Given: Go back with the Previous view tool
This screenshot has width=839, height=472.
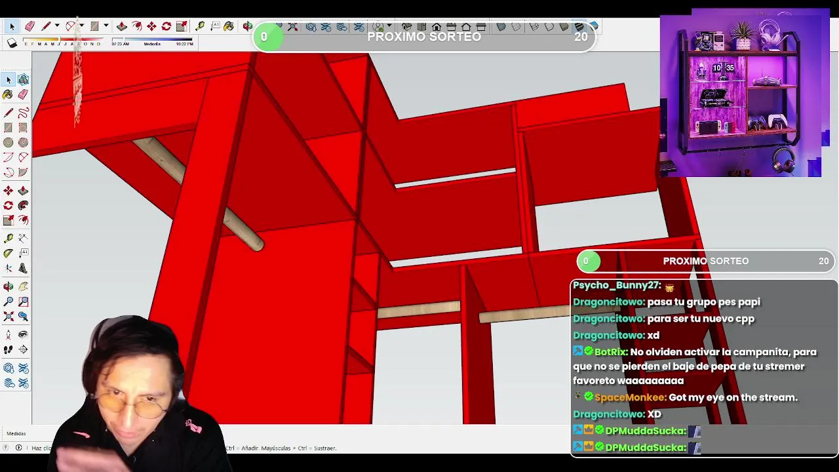Looking at the screenshot, I should coord(23,317).
